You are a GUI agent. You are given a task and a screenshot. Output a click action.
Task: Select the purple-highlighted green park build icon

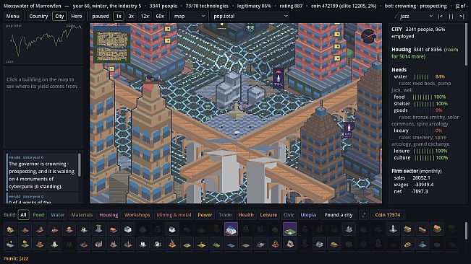point(290,229)
